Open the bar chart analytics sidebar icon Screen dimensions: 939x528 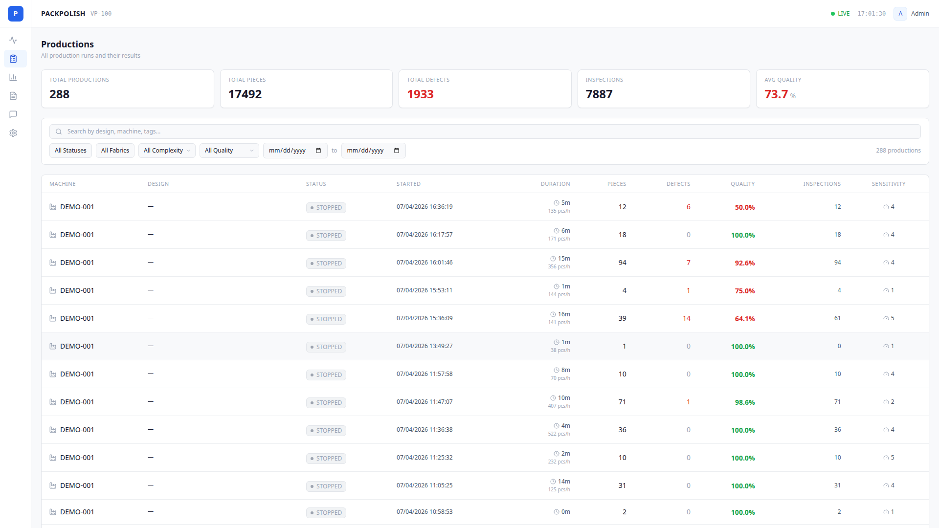tap(13, 77)
